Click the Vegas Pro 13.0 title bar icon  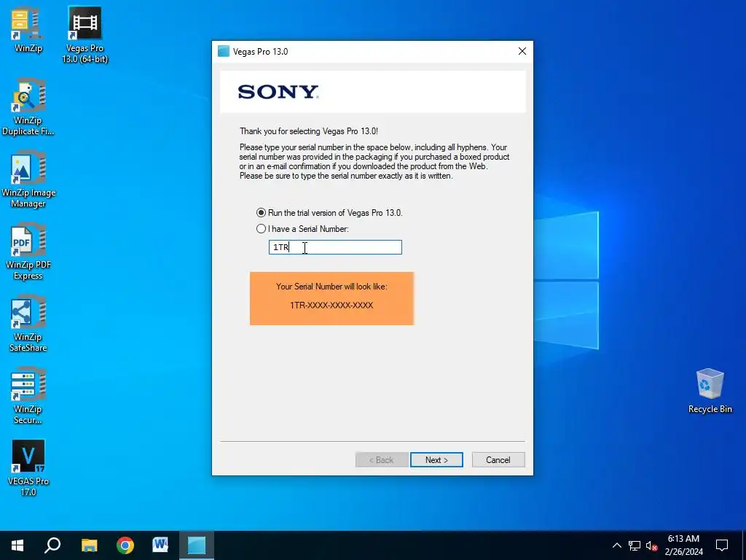pos(224,52)
